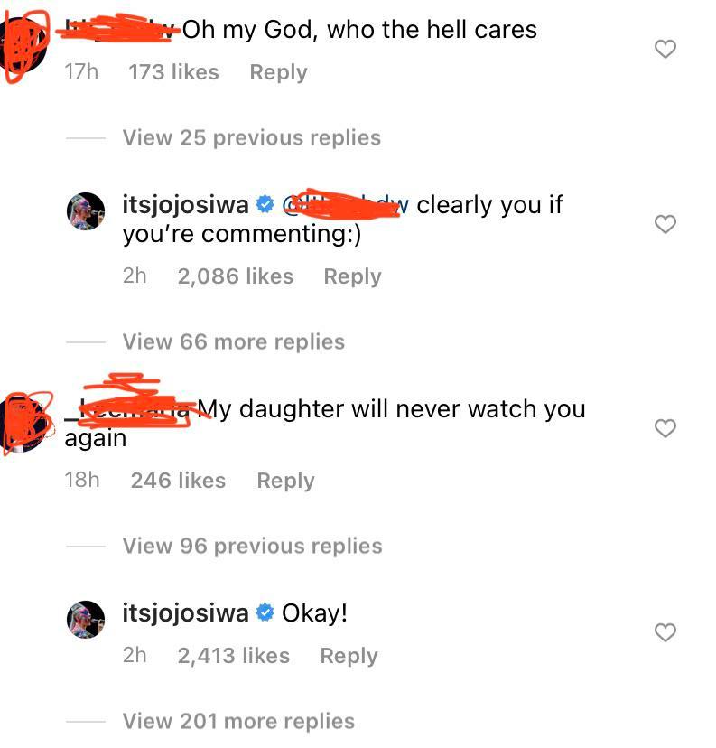Like the 'who the hell cares' comment
This screenshot has height=748, width=716.
(665, 49)
